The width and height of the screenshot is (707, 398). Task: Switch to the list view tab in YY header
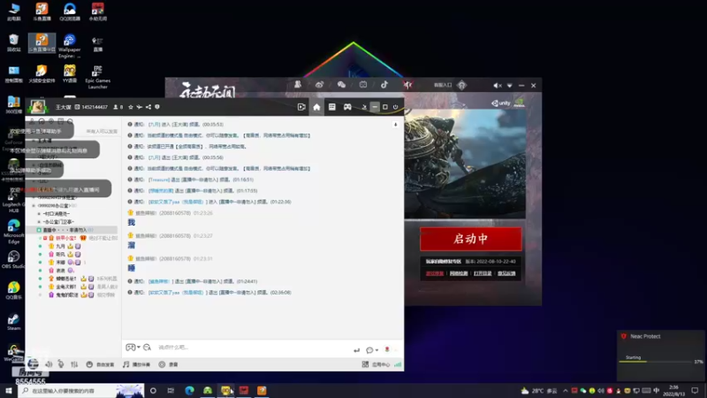click(x=332, y=107)
